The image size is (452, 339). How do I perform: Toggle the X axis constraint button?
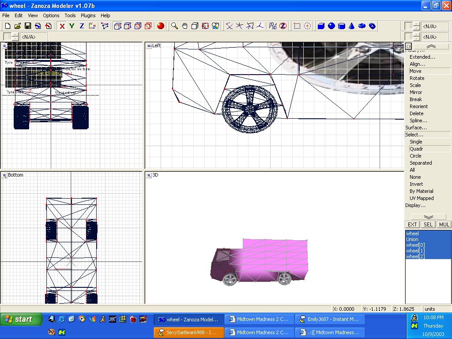pyautogui.click(x=62, y=26)
